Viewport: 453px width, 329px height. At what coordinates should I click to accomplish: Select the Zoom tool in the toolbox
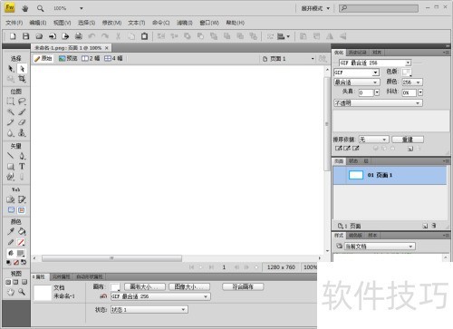pyautogui.click(x=22, y=292)
